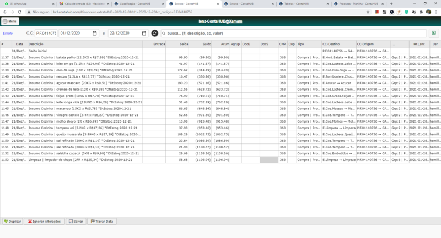The image size is (441, 238).
Task: Sort by Data column header
Action: pyautogui.click(x=19, y=44)
